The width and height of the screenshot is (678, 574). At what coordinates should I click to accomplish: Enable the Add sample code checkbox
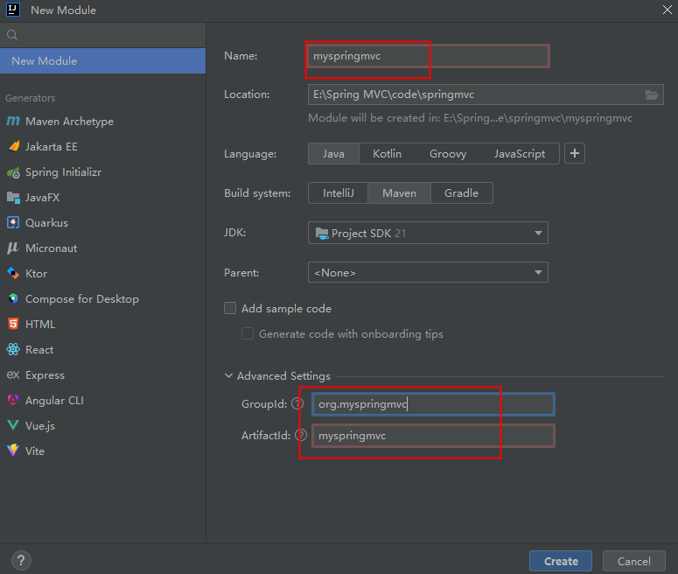click(x=230, y=308)
